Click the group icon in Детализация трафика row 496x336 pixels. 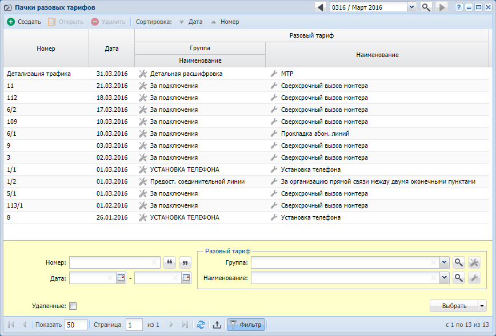point(143,74)
